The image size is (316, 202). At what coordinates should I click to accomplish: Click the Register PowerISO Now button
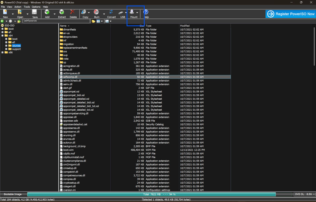pos(290,14)
